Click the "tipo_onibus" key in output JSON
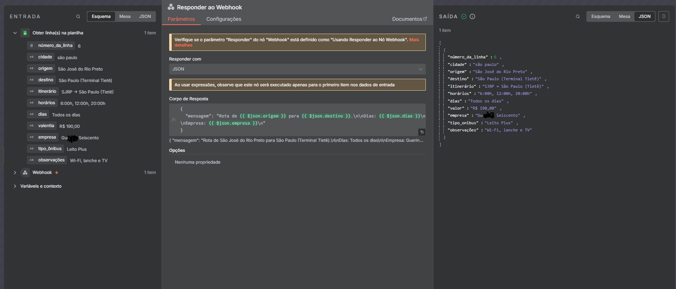Viewport: 676px width, 289px height. (x=463, y=123)
